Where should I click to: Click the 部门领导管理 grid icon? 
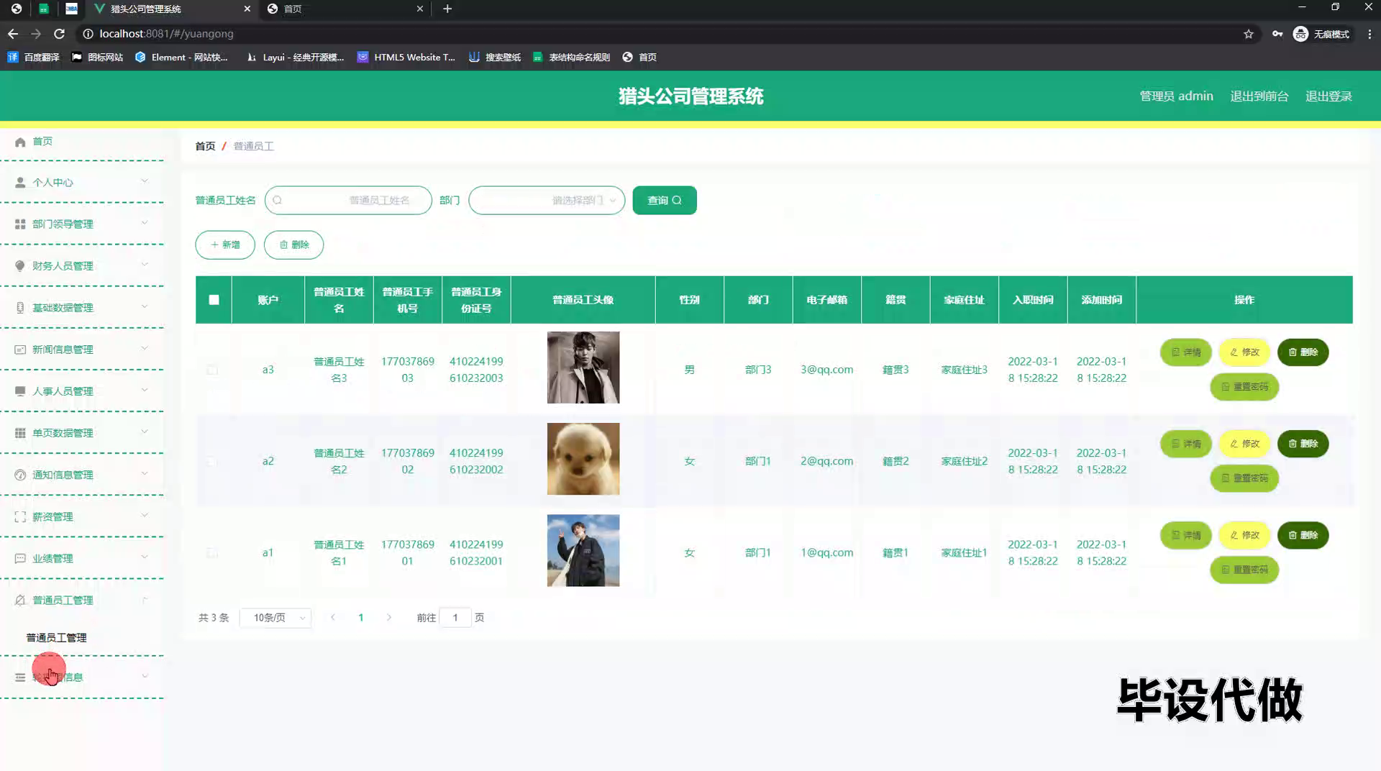coord(20,224)
